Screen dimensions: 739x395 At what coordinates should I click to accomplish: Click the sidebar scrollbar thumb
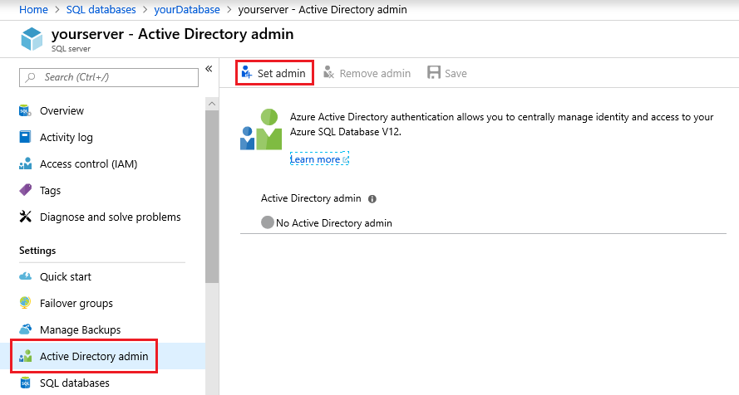[x=212, y=197]
